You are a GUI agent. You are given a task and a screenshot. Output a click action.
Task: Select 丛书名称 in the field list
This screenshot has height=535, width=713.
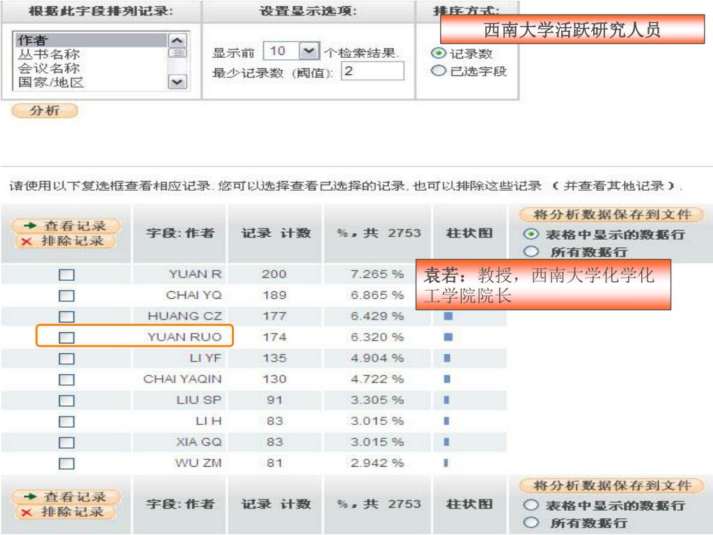tap(49, 54)
